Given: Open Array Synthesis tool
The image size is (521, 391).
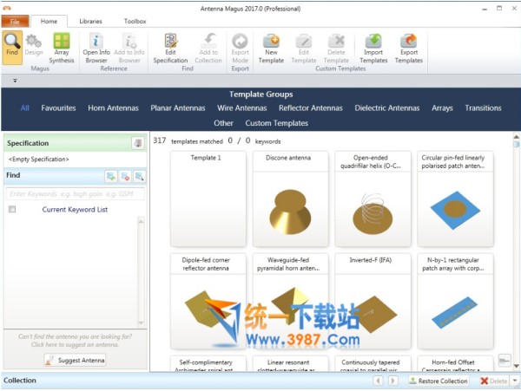Looking at the screenshot, I should coord(62,49).
